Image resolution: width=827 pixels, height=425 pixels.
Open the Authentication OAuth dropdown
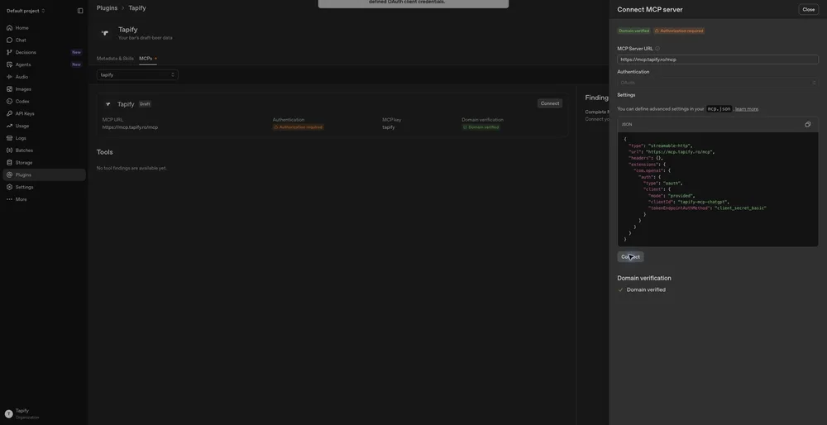pyautogui.click(x=718, y=83)
